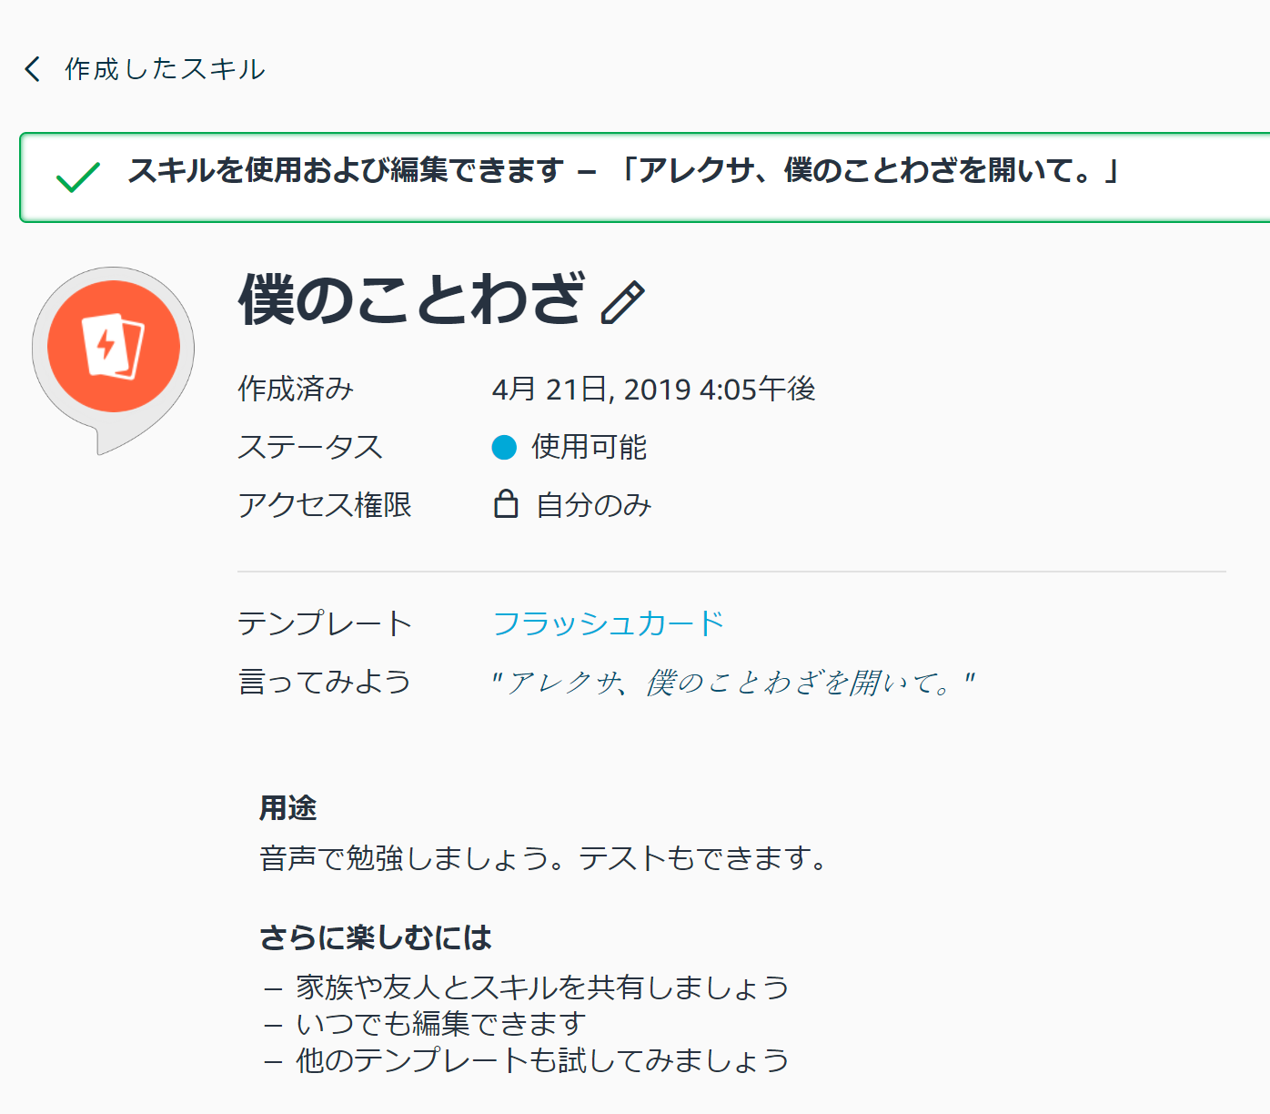
Task: Click the banner message スキルを使用および編集できます
Action: pyautogui.click(x=346, y=170)
